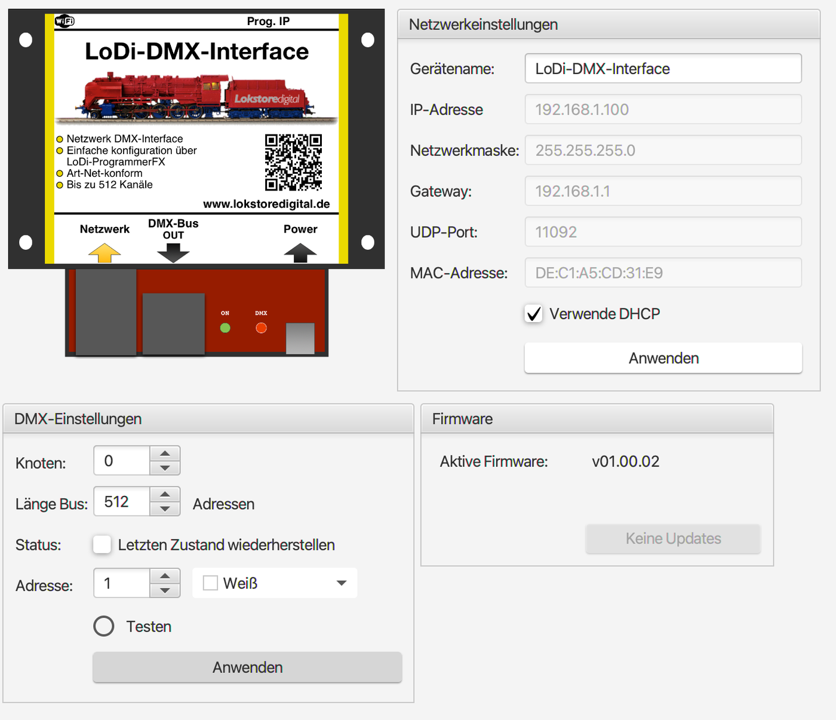
Task: Click the Firmware panel header
Action: pos(597,419)
